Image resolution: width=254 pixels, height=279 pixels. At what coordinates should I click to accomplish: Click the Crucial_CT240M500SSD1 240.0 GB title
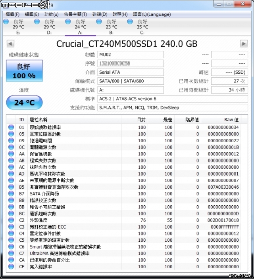pyautogui.click(x=127, y=44)
